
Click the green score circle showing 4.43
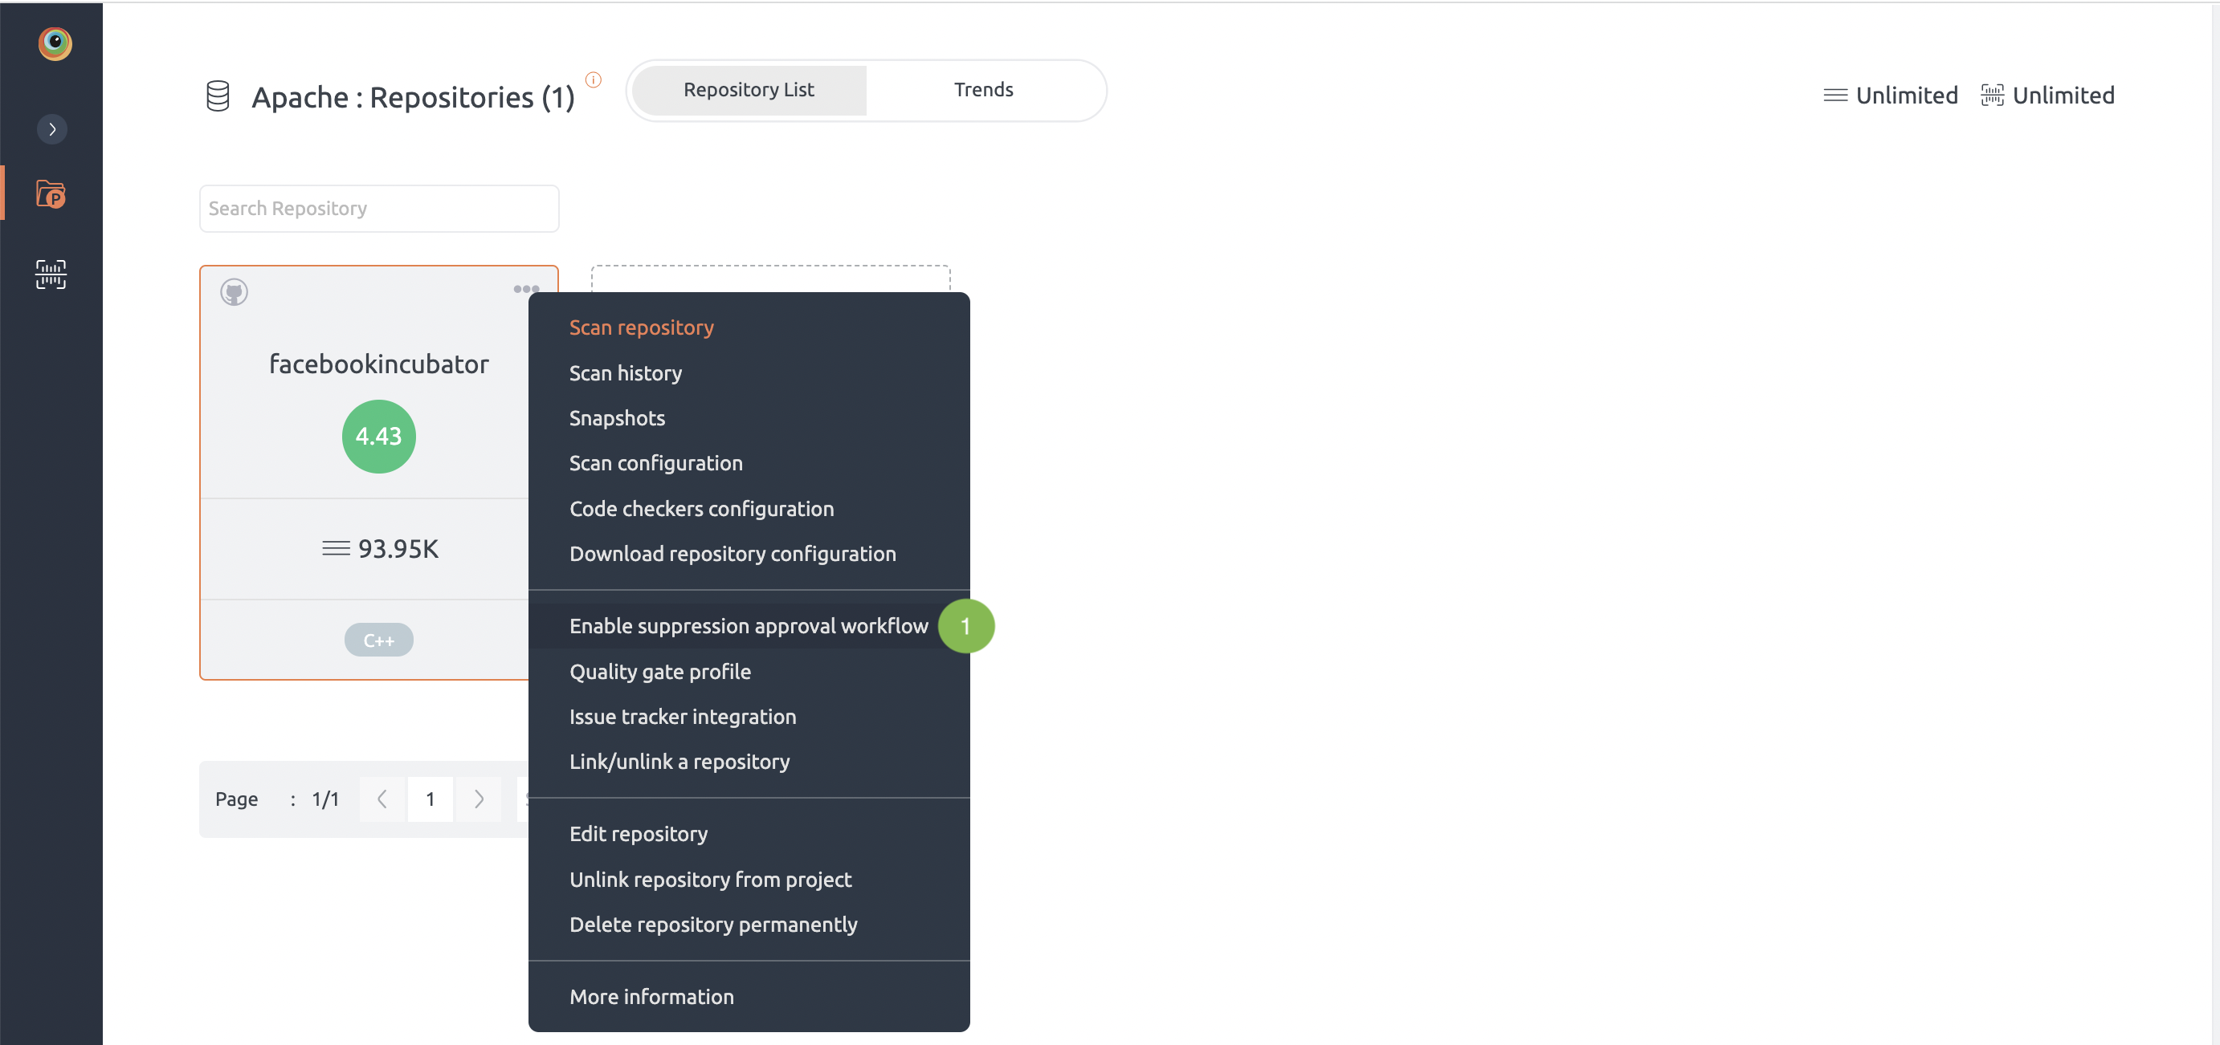pos(378,436)
